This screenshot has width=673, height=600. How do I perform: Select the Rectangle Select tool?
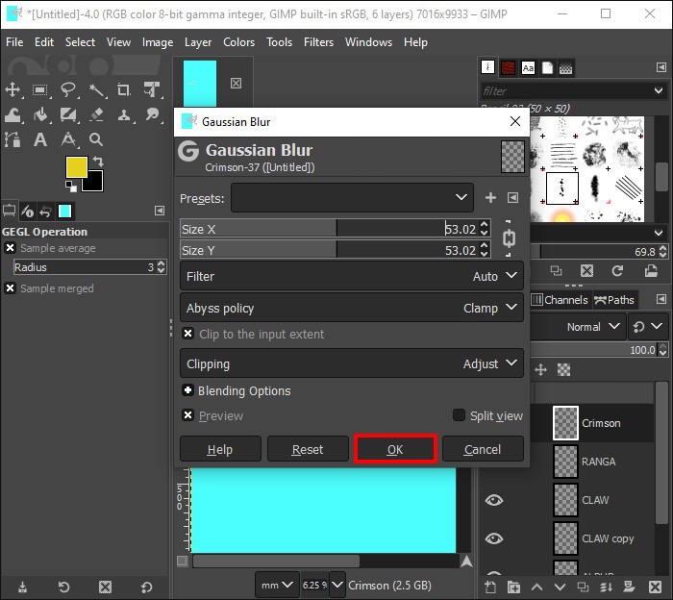pos(40,89)
